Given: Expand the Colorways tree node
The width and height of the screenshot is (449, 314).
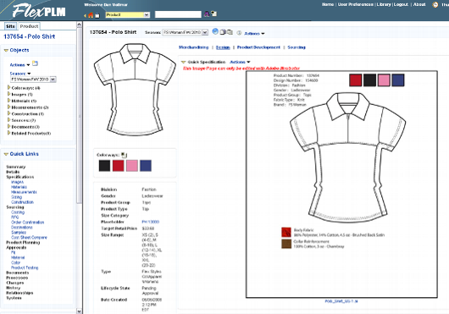Looking at the screenshot, I should (8, 87).
